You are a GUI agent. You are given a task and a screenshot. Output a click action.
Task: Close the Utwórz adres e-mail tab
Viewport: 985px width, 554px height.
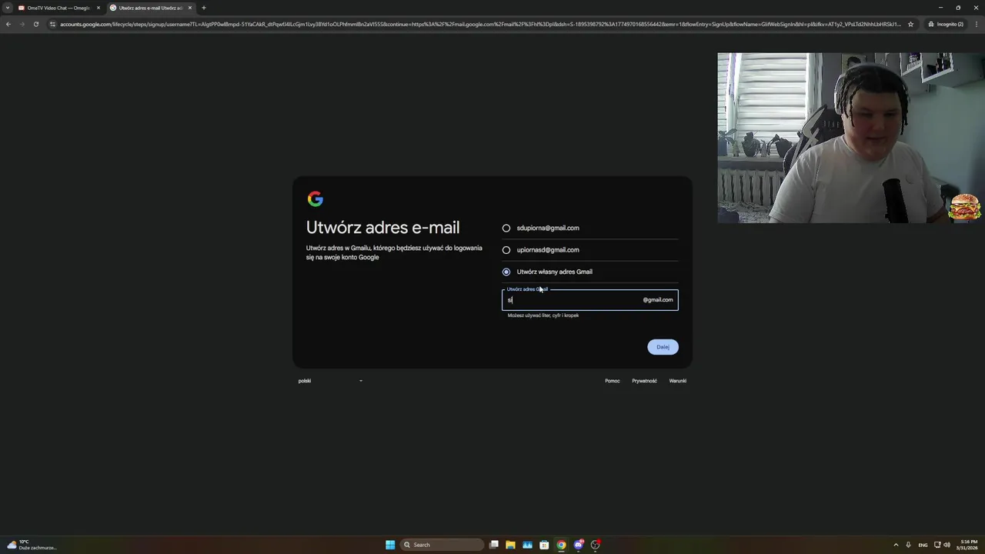coord(189,8)
